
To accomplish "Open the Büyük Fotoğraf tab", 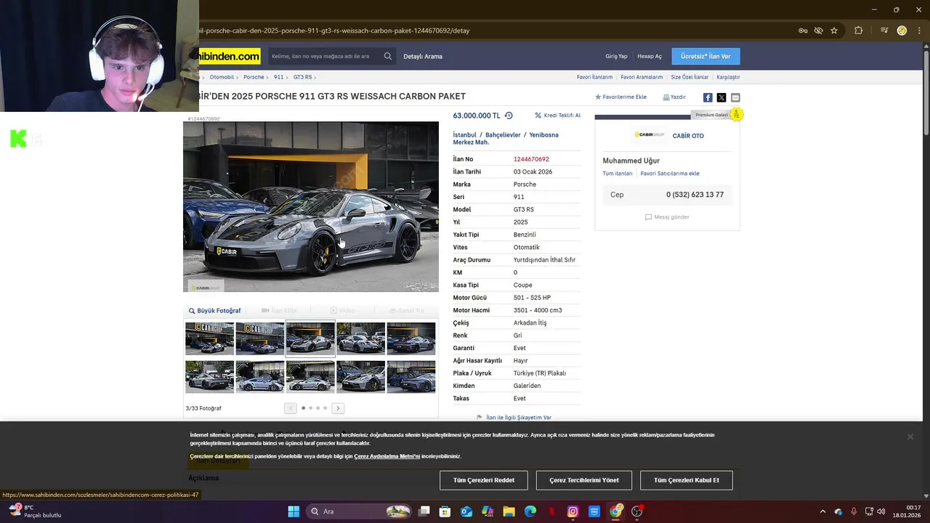I will tap(214, 311).
